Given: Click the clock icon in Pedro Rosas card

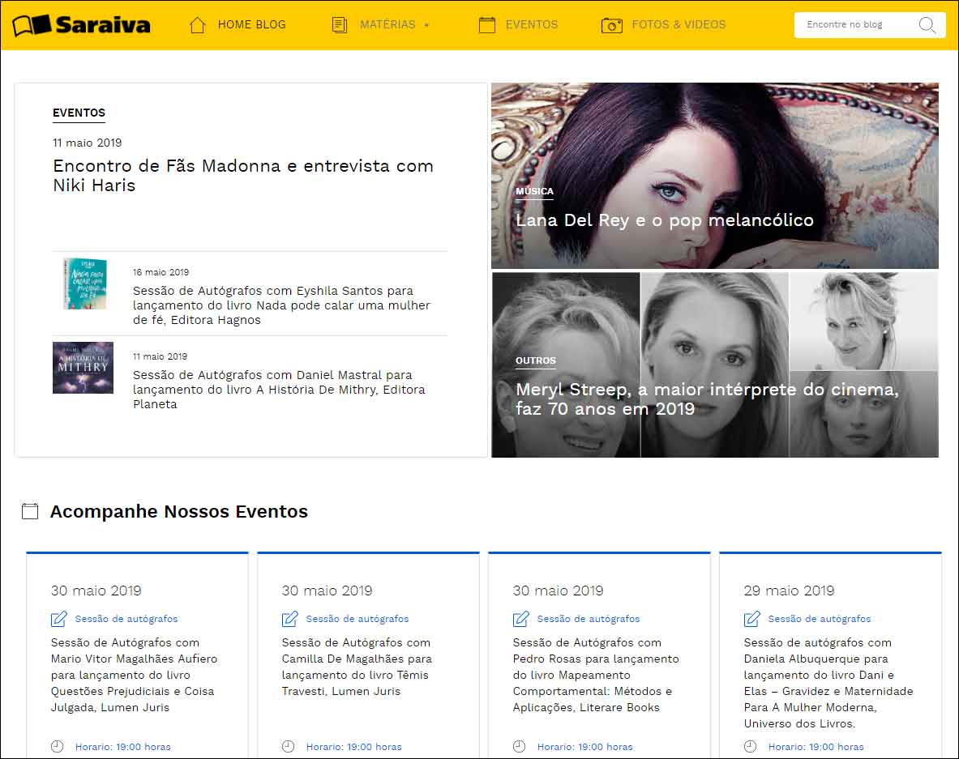Looking at the screenshot, I should (520, 746).
